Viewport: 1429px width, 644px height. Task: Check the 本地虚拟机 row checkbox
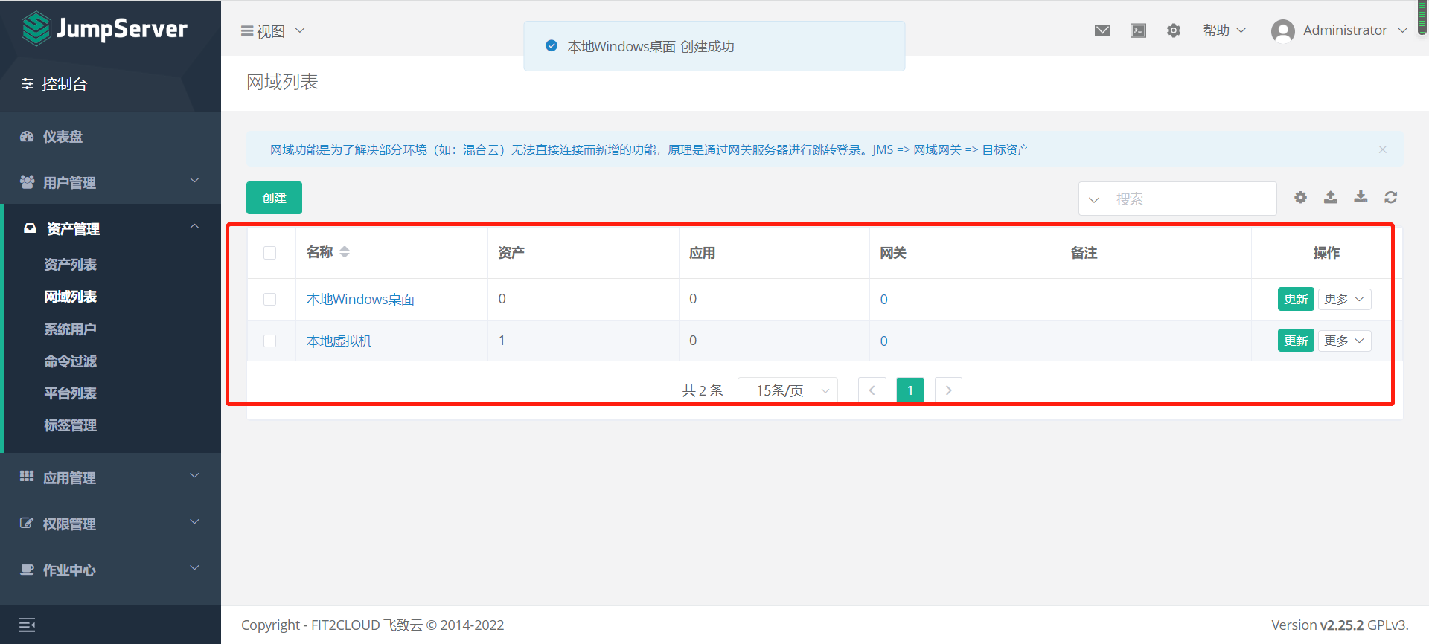(x=269, y=341)
